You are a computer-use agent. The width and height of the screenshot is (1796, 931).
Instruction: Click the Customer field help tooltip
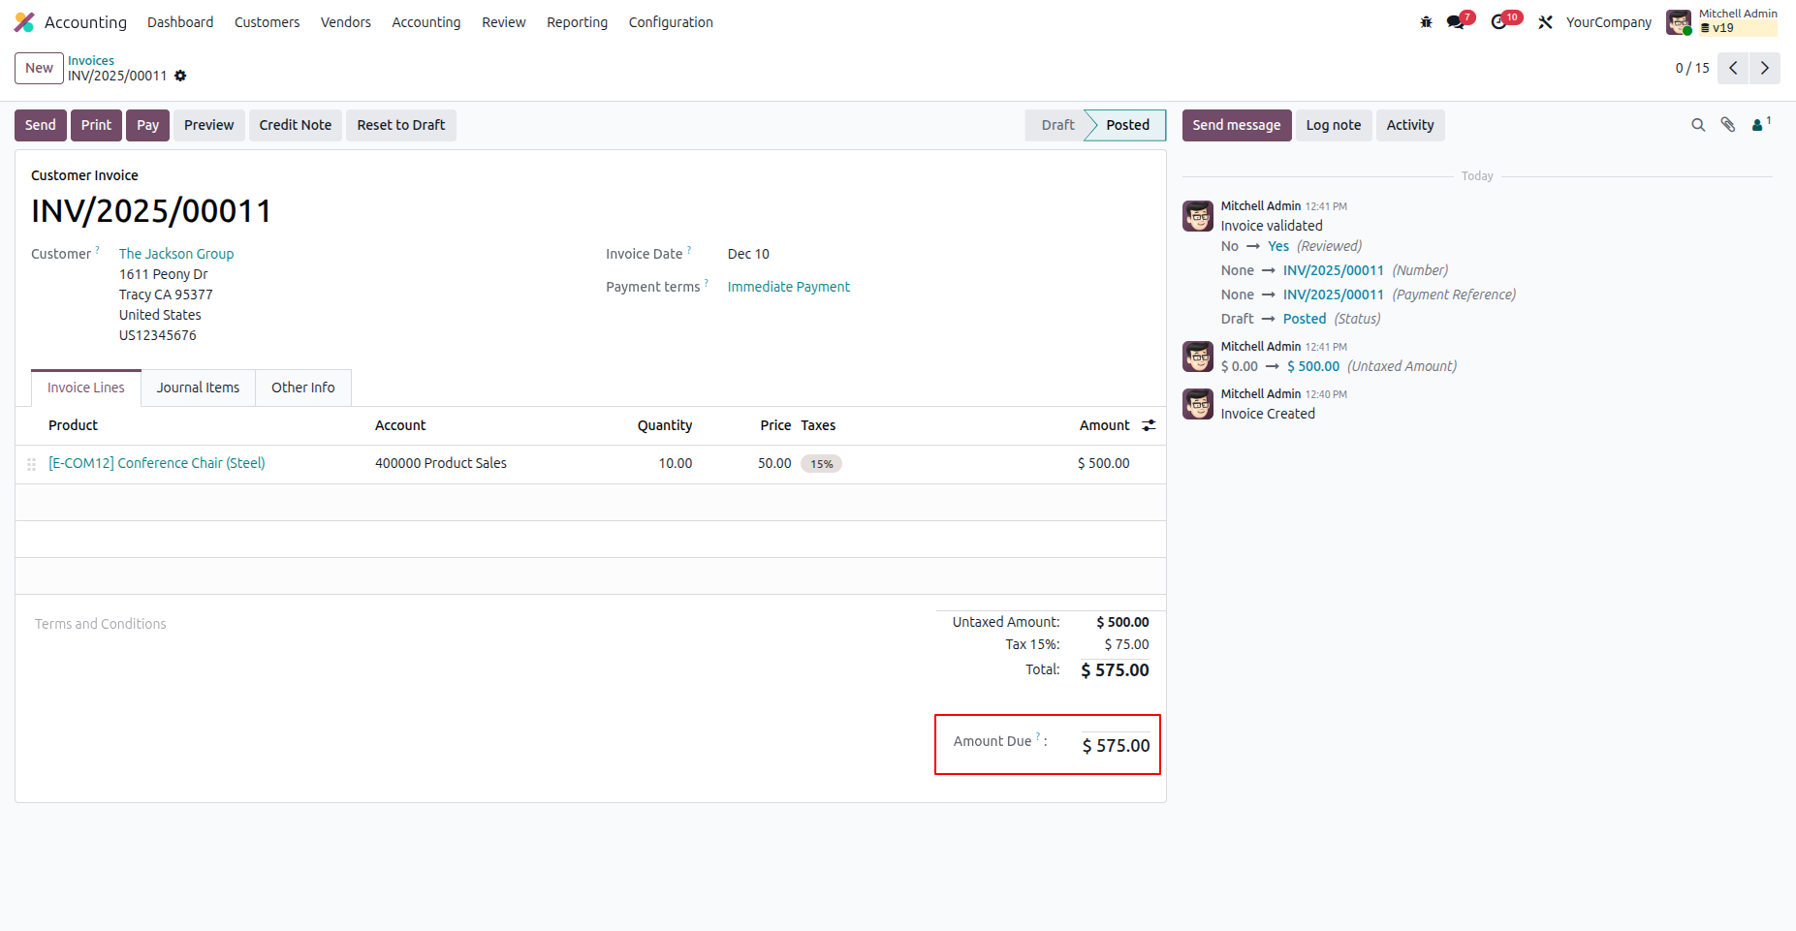[98, 249]
